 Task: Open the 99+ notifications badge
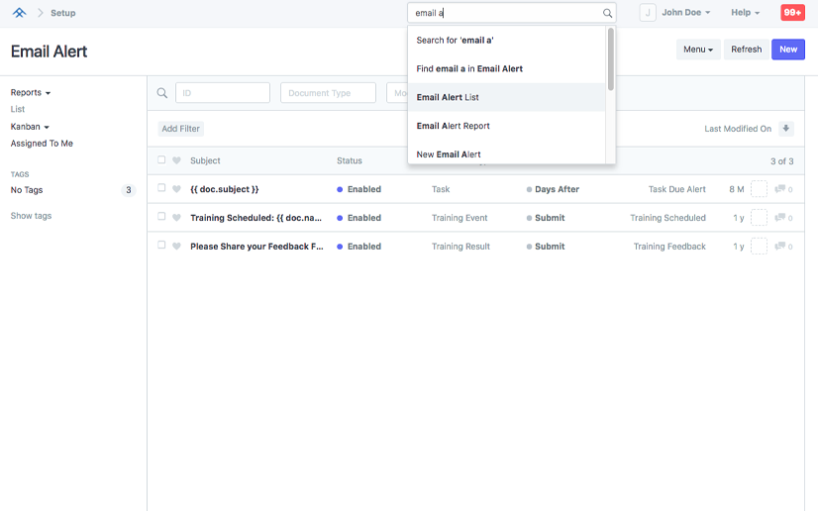792,13
